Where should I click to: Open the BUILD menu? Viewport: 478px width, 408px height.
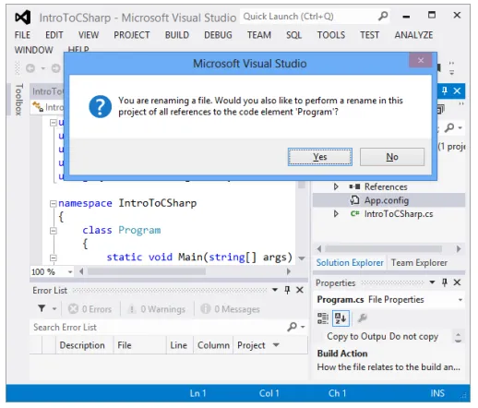pyautogui.click(x=177, y=35)
